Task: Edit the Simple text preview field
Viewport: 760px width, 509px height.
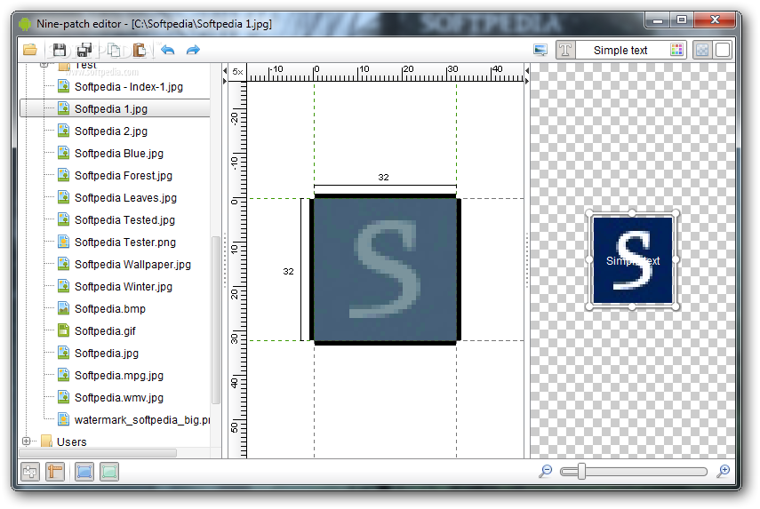Action: (x=620, y=50)
